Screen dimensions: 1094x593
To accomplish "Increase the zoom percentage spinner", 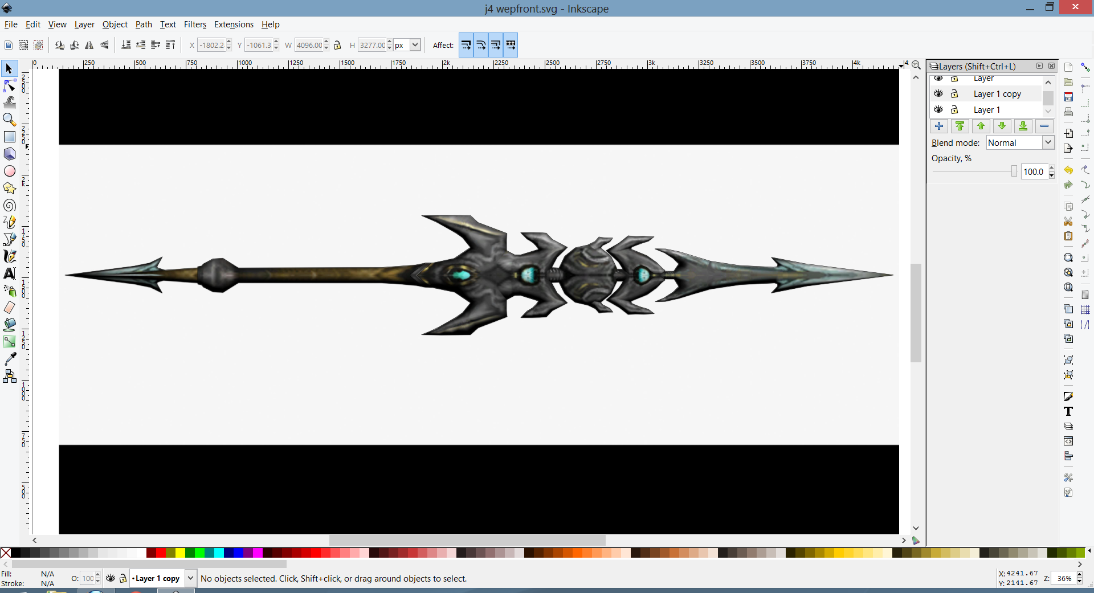I will coord(1079,575).
